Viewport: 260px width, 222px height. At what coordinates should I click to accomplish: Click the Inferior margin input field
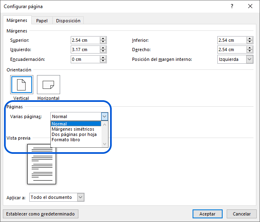click(232, 40)
